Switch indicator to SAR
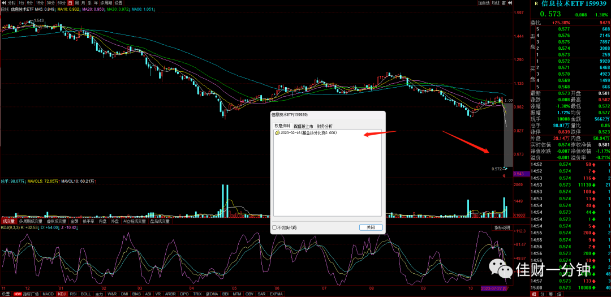 (262, 294)
